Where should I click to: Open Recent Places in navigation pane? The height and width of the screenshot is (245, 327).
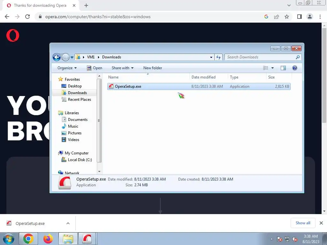[80, 100]
